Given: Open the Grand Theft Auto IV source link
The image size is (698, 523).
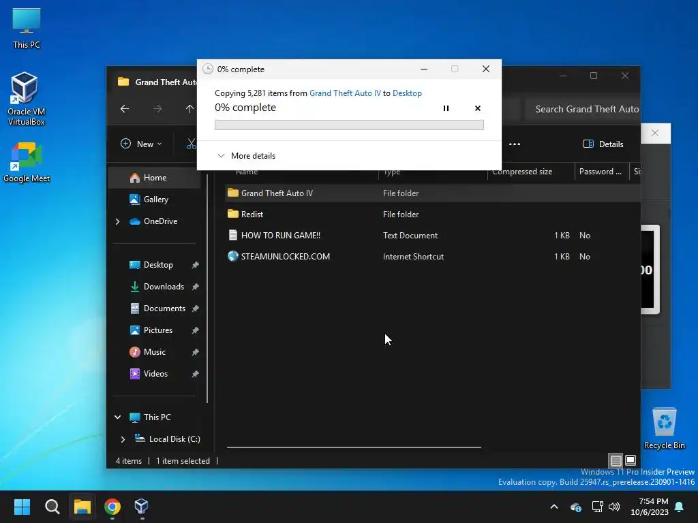Looking at the screenshot, I should 345,93.
